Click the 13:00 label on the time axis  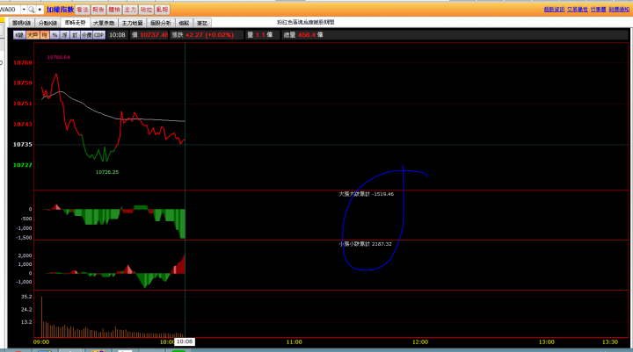click(546, 342)
